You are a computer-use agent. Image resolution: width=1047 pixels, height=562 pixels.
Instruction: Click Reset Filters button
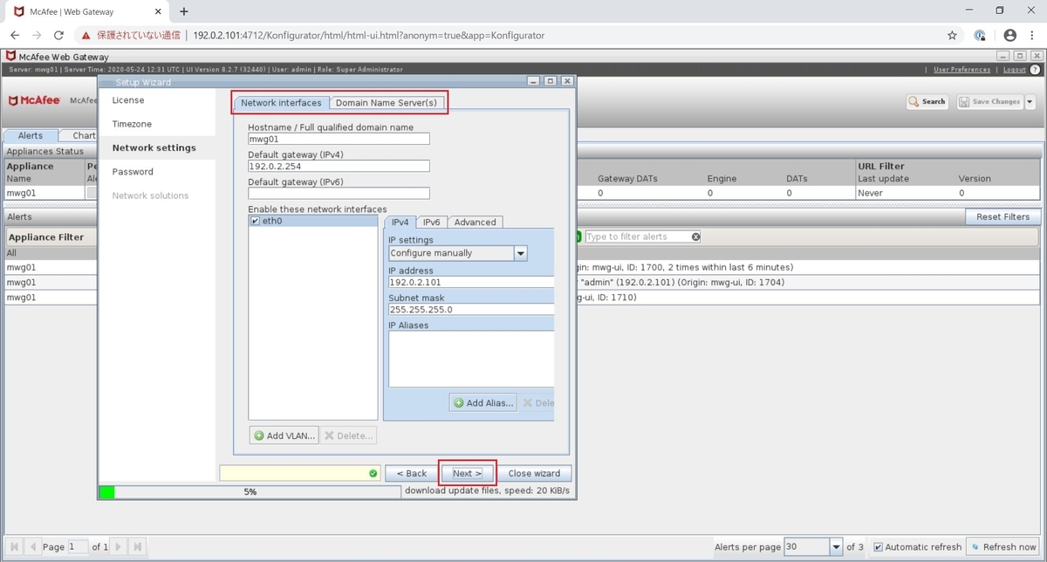point(1003,216)
